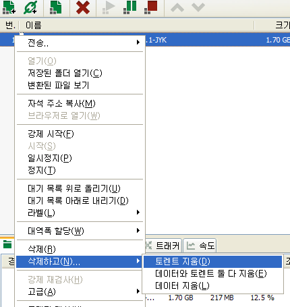The height and width of the screenshot is (307, 290).
Task: Click the red X Remove icon
Action: tap(83, 7)
